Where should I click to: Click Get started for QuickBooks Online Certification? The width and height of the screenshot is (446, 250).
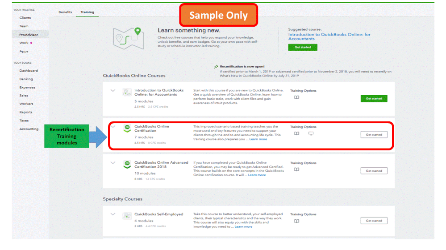point(374,135)
